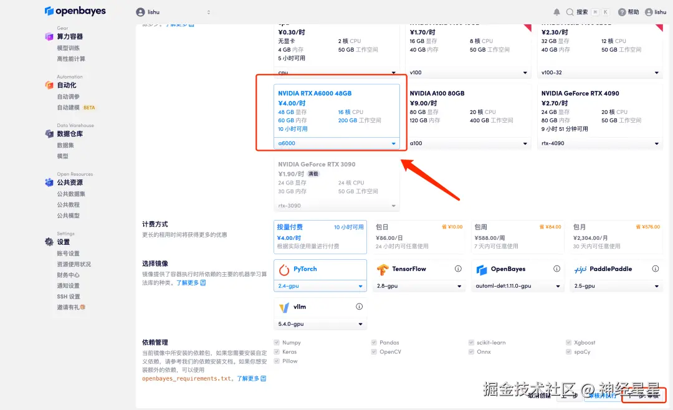This screenshot has height=410, width=673.
Task: Show info for the TensorFlow image
Action: [458, 269]
